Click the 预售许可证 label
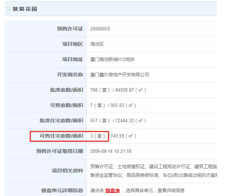Viewport: 231px width, 196px height. coord(70,29)
